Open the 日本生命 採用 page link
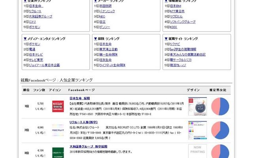The image size is (253, 158). [x=80, y=98]
